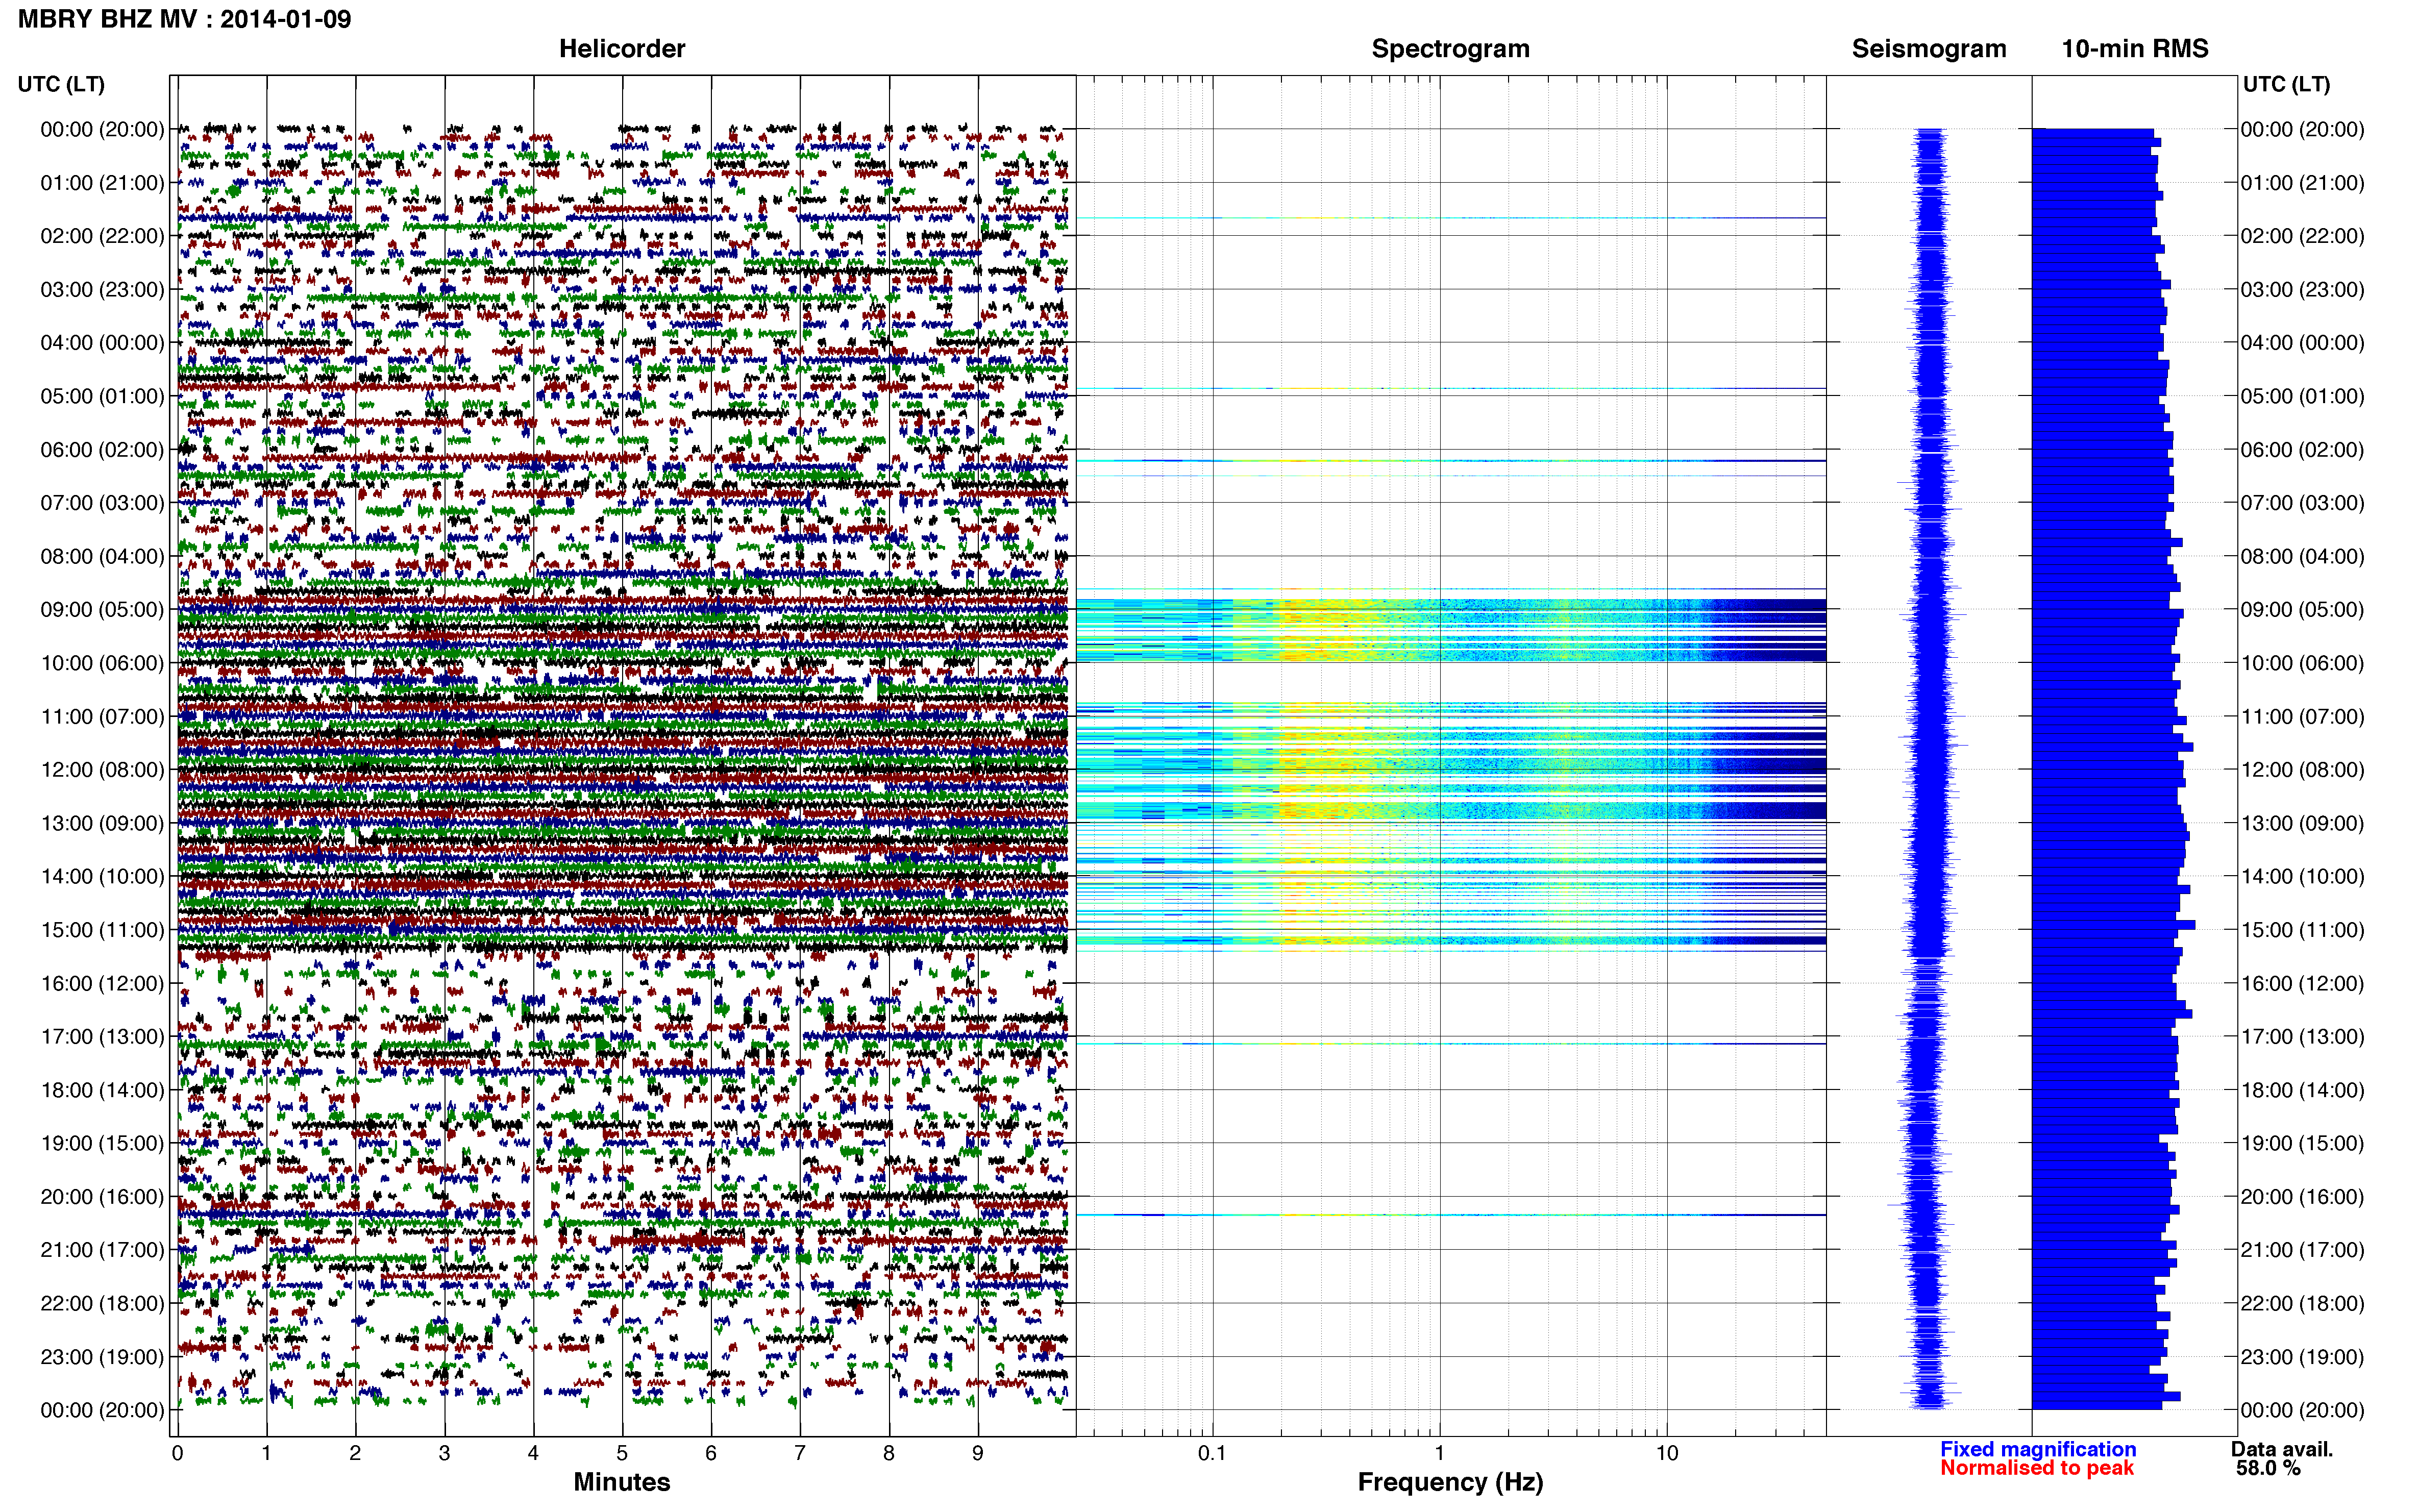Click left axis label '01:00 (21:00)'
2419x1512 pixels.
pyautogui.click(x=102, y=183)
